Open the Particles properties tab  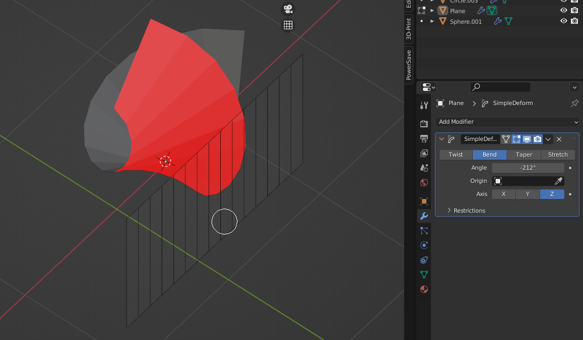424,231
